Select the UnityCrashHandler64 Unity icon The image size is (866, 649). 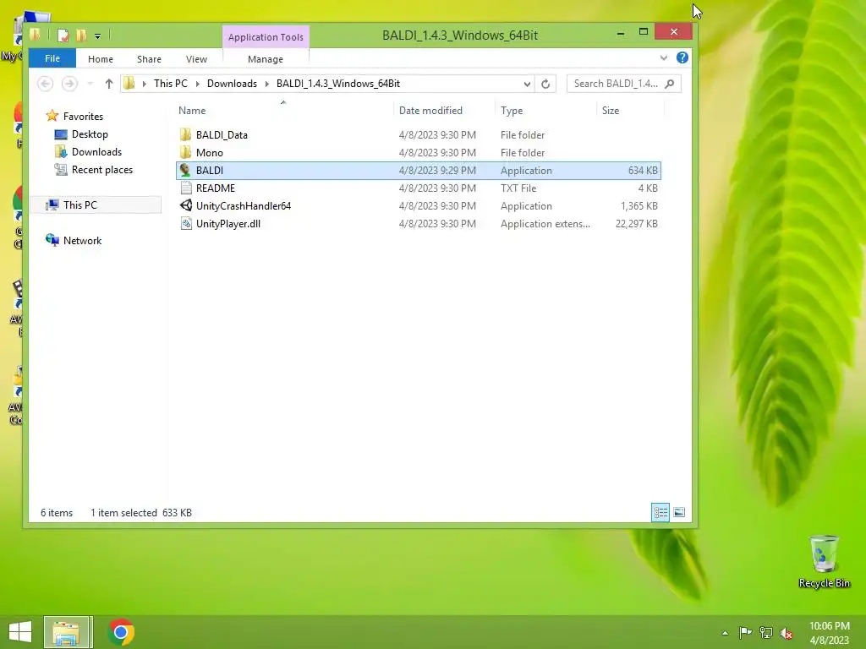pos(186,205)
